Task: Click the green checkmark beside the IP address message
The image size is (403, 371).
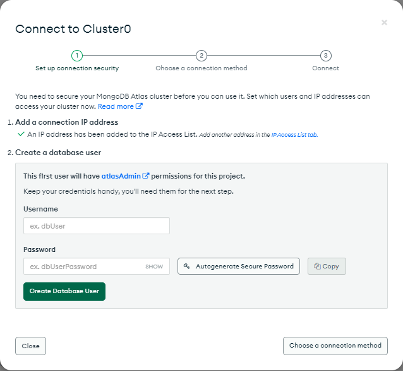Action: (x=21, y=134)
